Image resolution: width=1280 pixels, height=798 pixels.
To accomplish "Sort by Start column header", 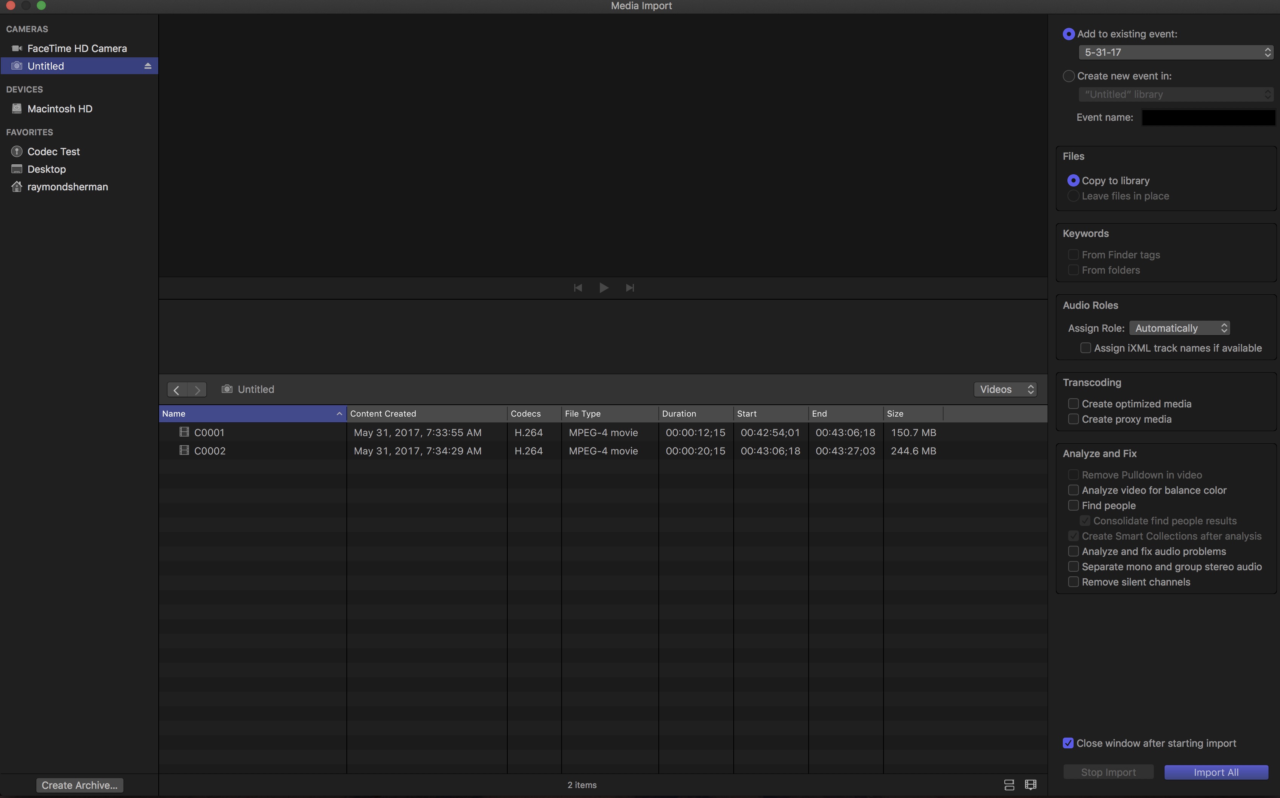I will click(x=771, y=414).
